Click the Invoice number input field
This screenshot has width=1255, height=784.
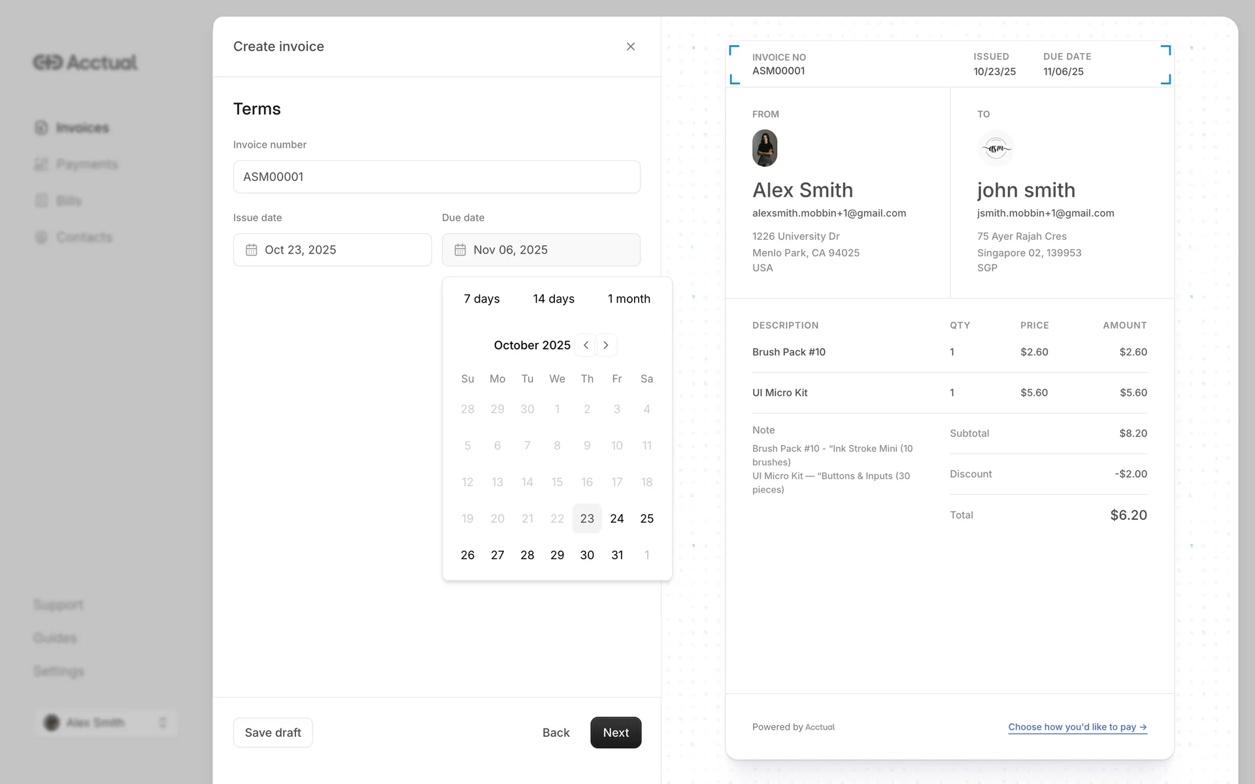click(436, 176)
